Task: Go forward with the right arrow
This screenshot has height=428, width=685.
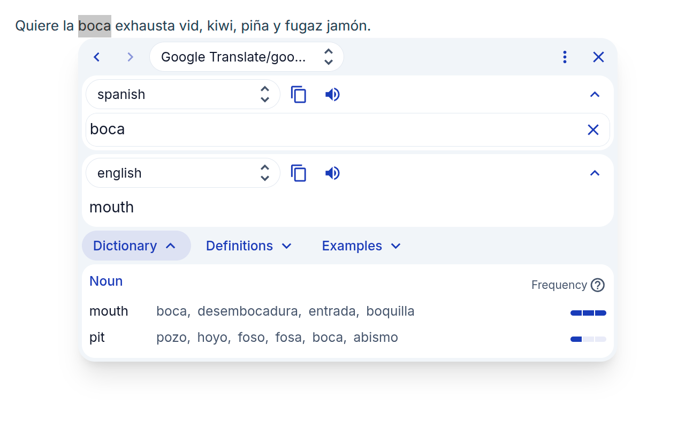Action: tap(130, 57)
